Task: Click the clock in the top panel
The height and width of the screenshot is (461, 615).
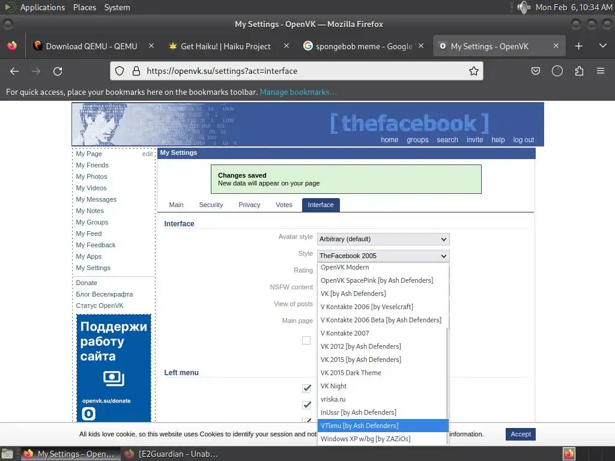Action: click(574, 7)
